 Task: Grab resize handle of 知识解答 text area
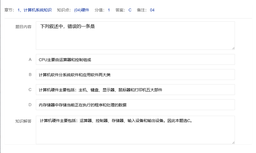click(x=233, y=142)
